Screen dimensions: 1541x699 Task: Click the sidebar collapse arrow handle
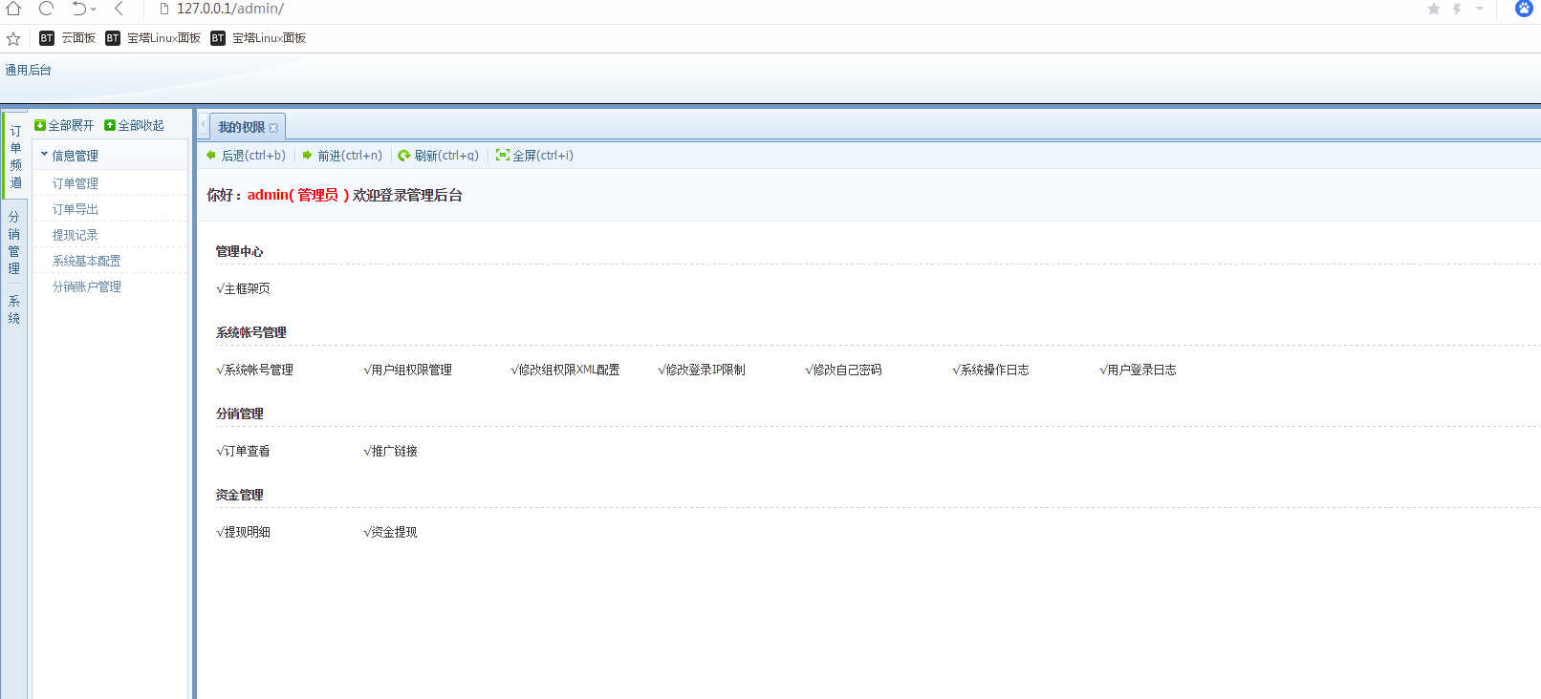(x=203, y=124)
